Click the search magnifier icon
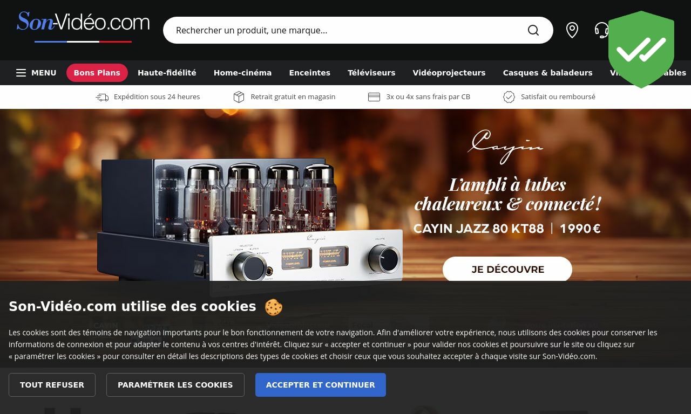Screen dimensions: 691x414 [533, 30]
